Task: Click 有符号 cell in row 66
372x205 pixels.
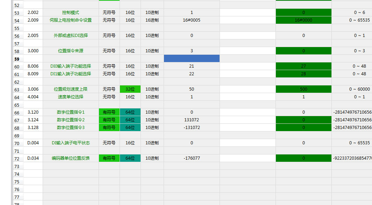Action: click(x=109, y=112)
